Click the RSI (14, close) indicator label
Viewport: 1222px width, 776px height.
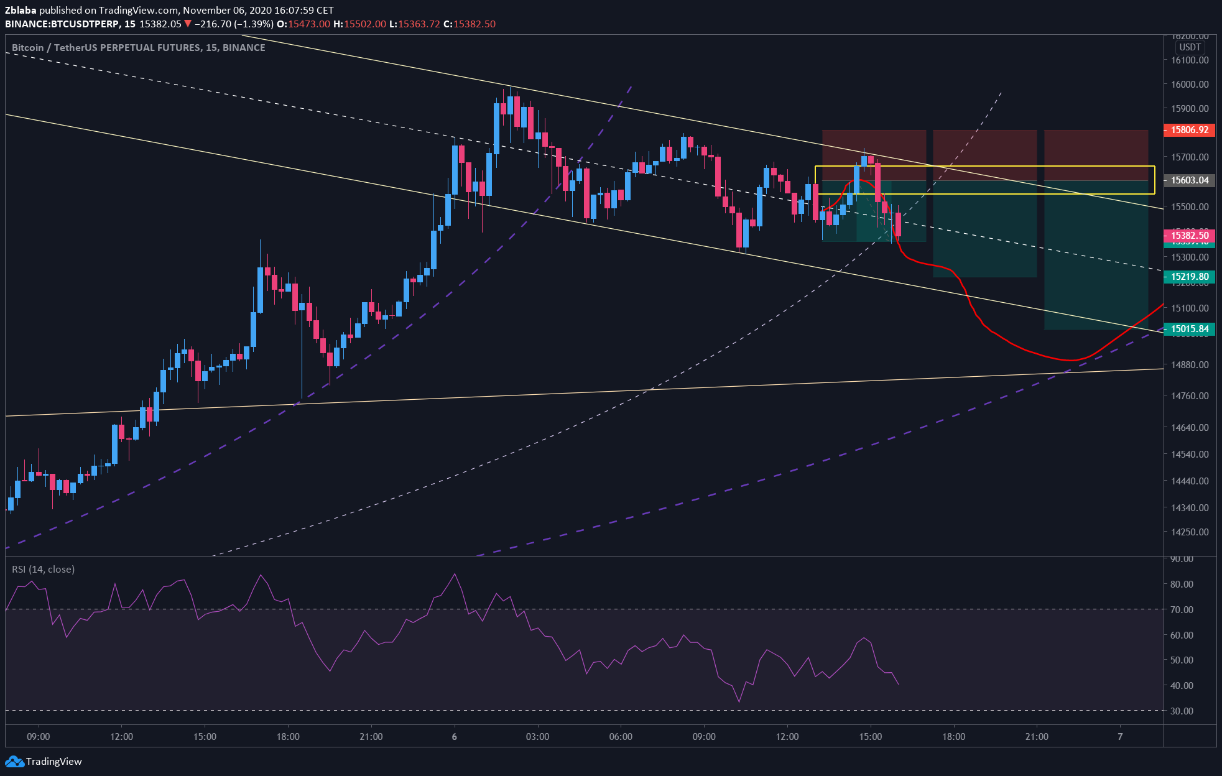pyautogui.click(x=43, y=569)
